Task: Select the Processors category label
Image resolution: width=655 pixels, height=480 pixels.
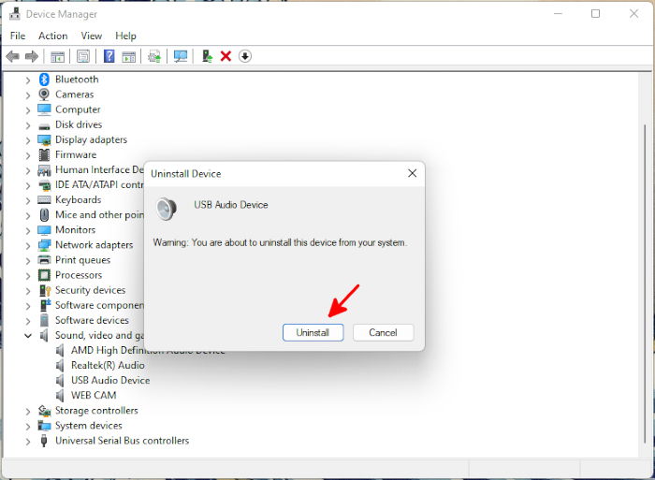Action: 79,275
